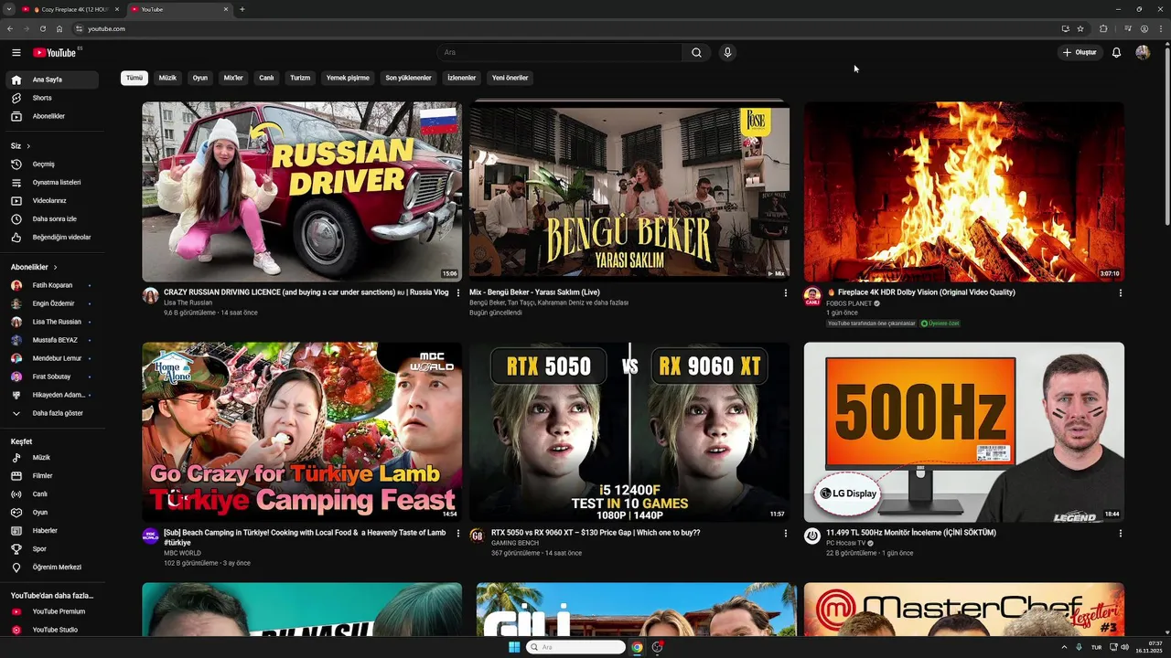This screenshot has width=1171, height=658.
Task: Open options for 500Hz Monitör video
Action: tap(1121, 534)
